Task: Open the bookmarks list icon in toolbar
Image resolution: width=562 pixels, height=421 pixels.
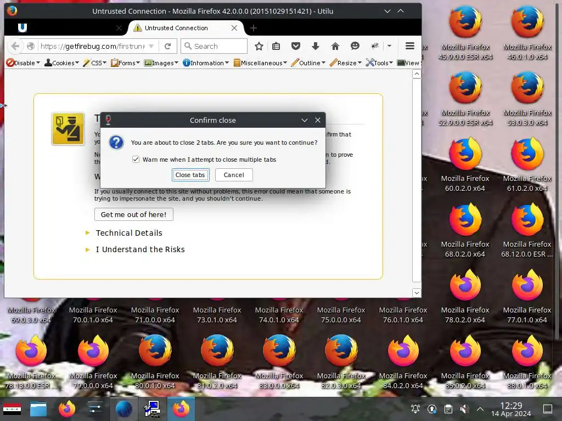Action: click(x=276, y=46)
